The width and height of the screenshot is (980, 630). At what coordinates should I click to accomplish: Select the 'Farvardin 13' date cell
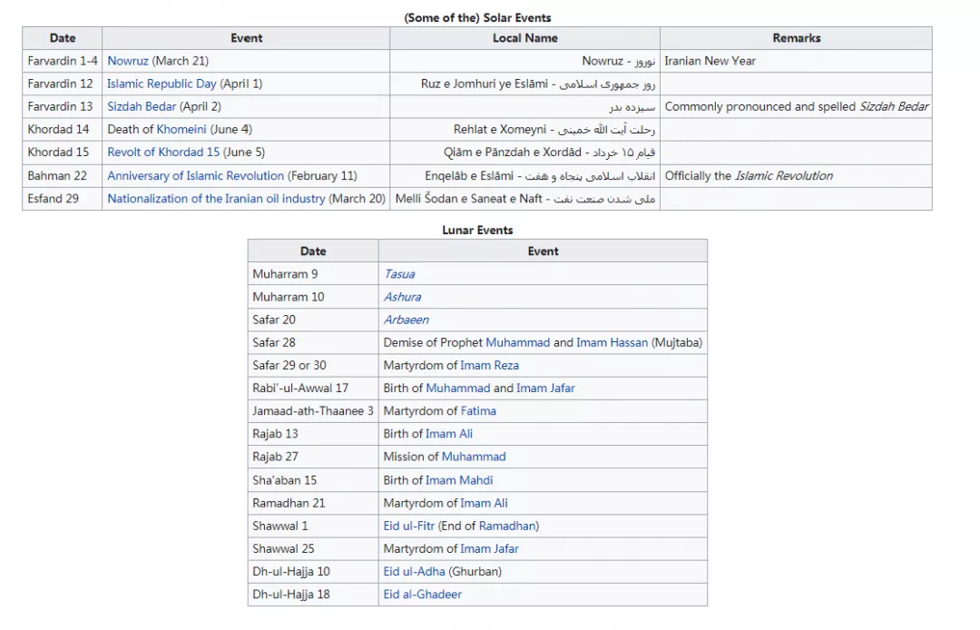[x=62, y=107]
